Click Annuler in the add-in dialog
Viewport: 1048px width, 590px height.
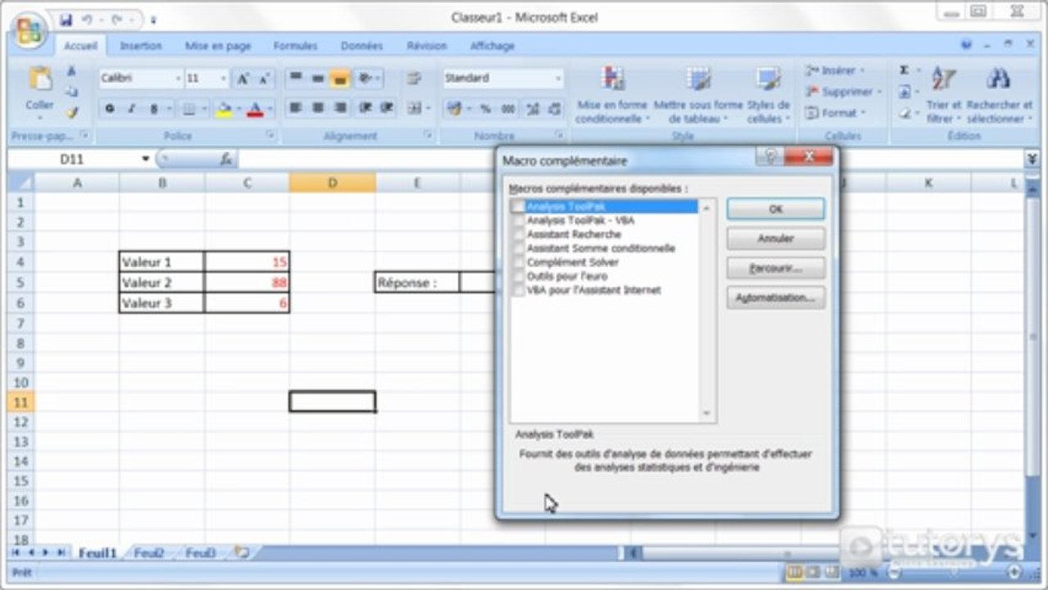pyautogui.click(x=775, y=238)
